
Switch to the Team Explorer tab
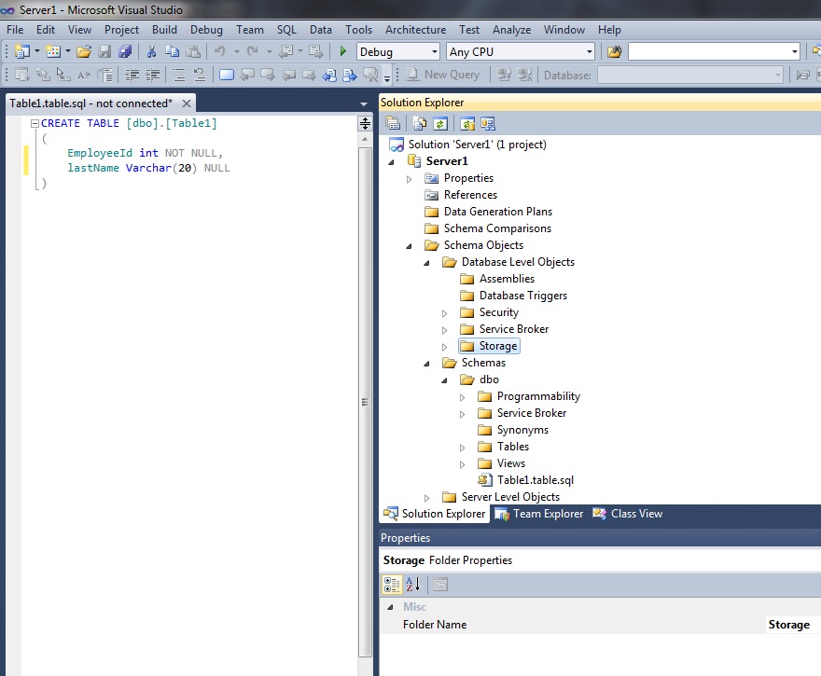click(x=539, y=514)
